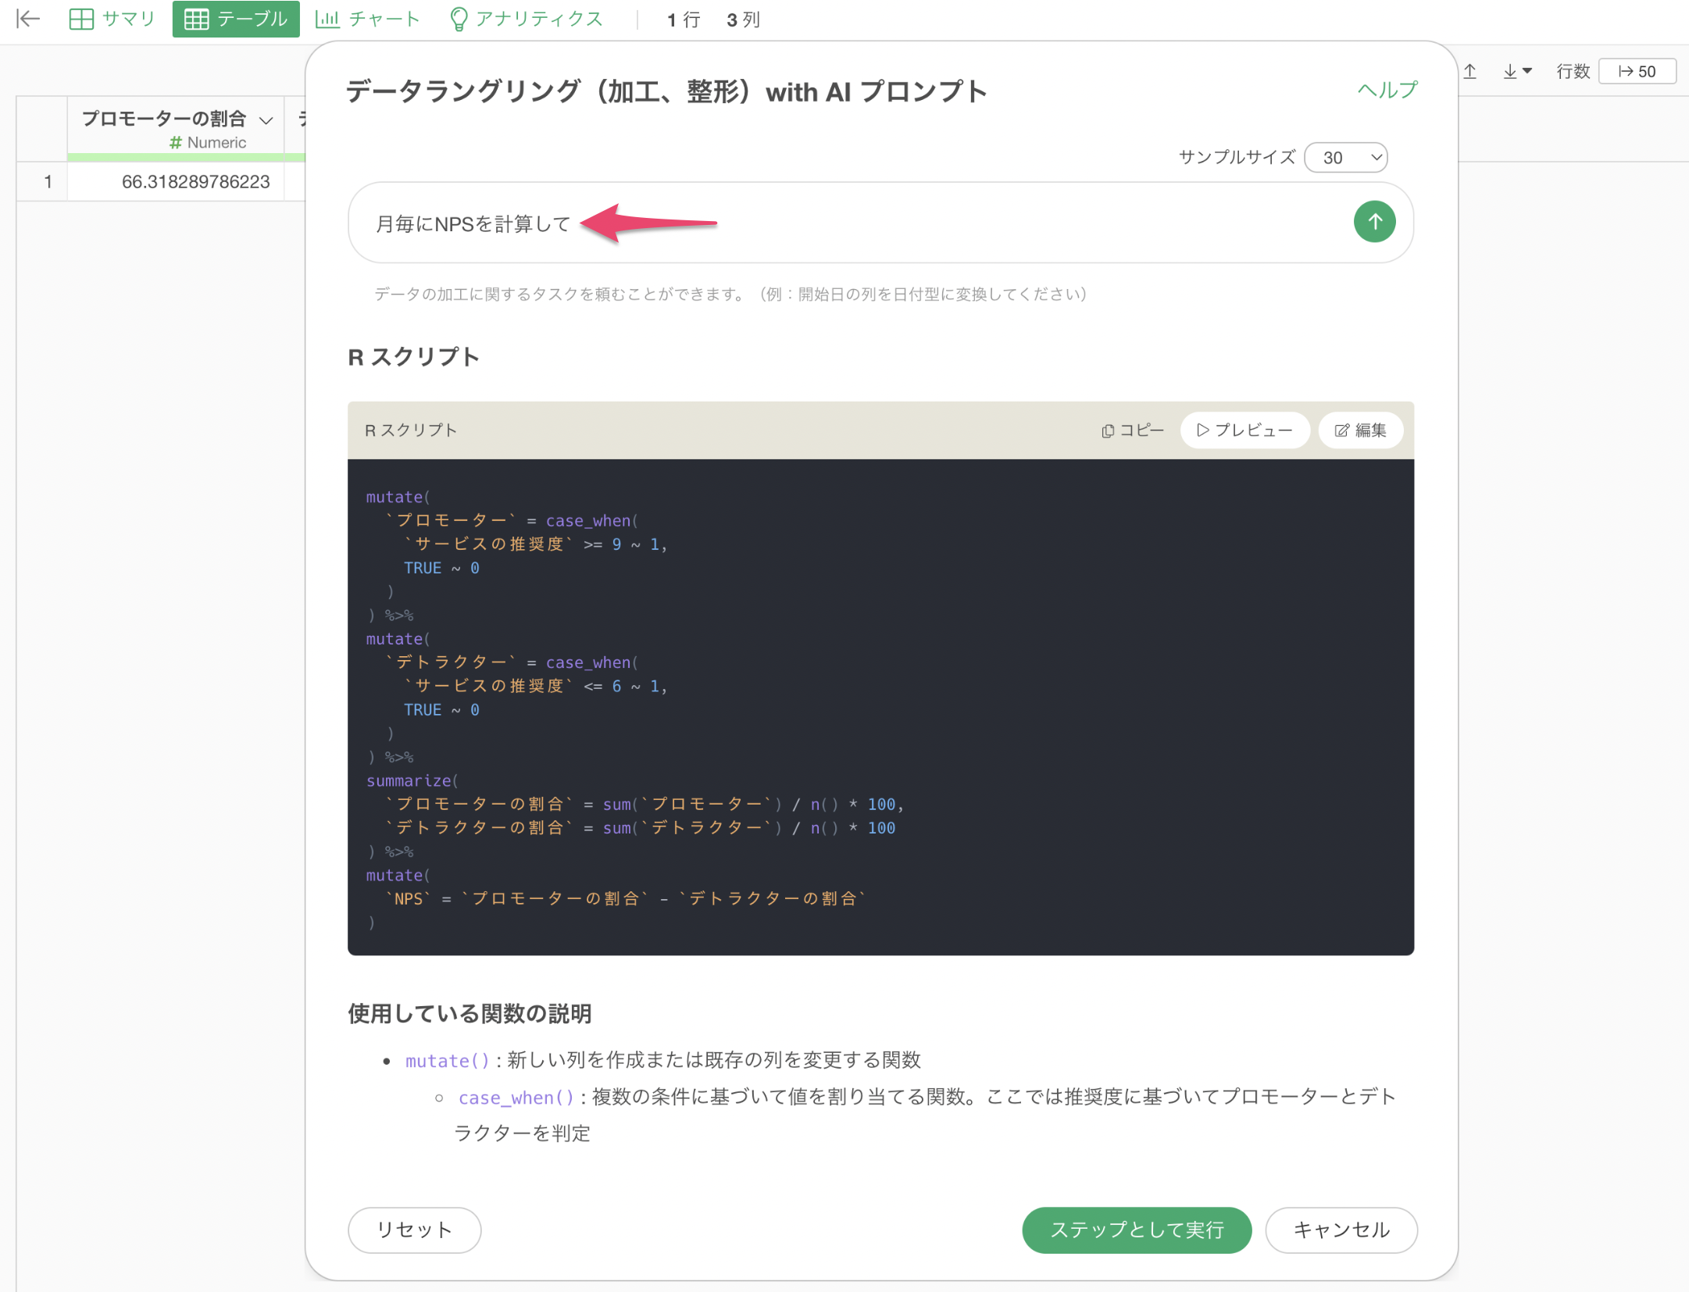Click プレビュー to preview the script

click(x=1244, y=430)
